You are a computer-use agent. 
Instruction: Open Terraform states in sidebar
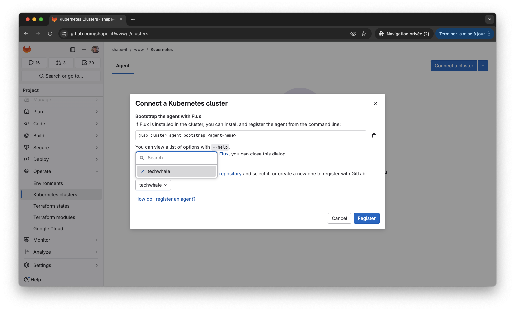(61, 206)
